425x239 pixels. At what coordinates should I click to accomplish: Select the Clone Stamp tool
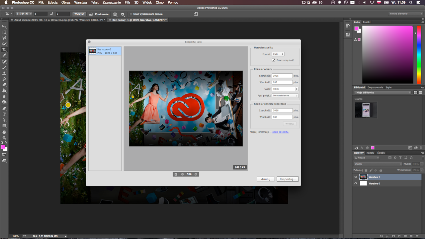pyautogui.click(x=4, y=73)
